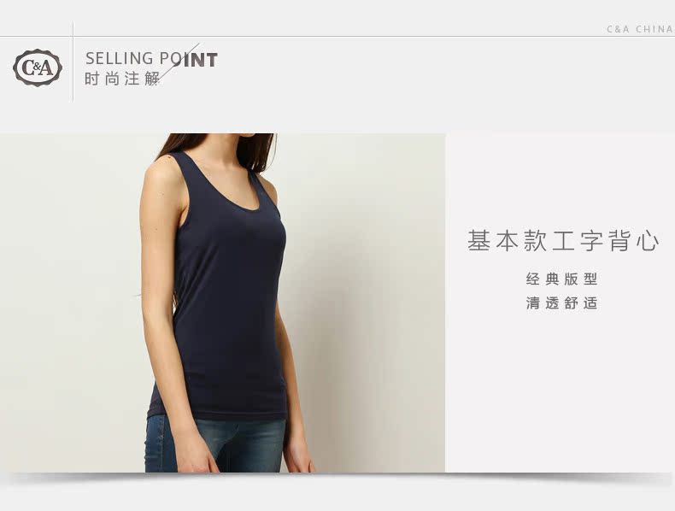Click the bold INT letters in POINT
Image resolution: width=675 pixels, height=511 pixels.
(x=201, y=60)
